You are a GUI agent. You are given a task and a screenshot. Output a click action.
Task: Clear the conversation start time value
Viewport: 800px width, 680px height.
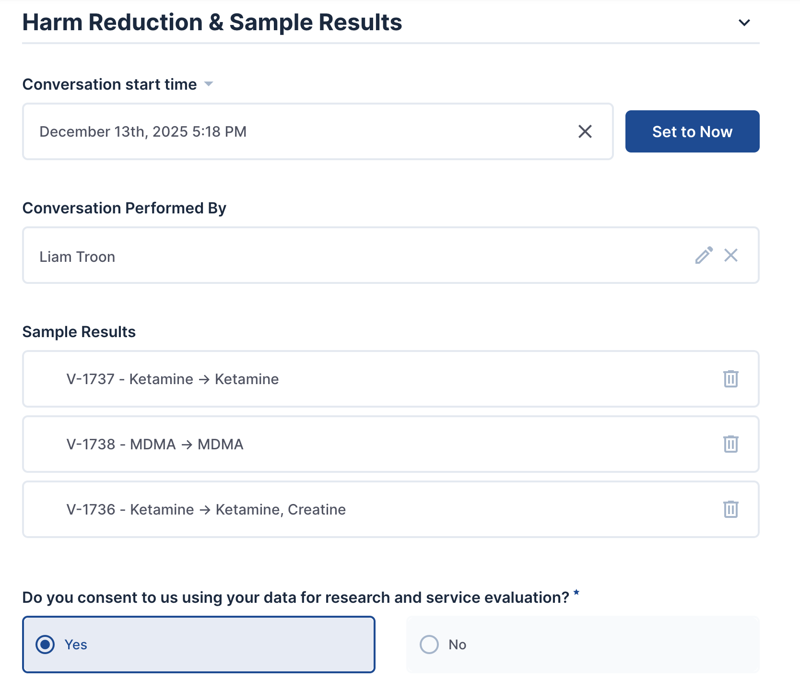pyautogui.click(x=585, y=131)
